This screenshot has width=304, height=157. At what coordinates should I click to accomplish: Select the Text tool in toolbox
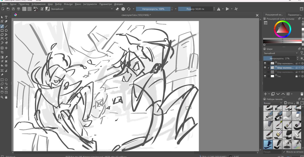pos(6,17)
